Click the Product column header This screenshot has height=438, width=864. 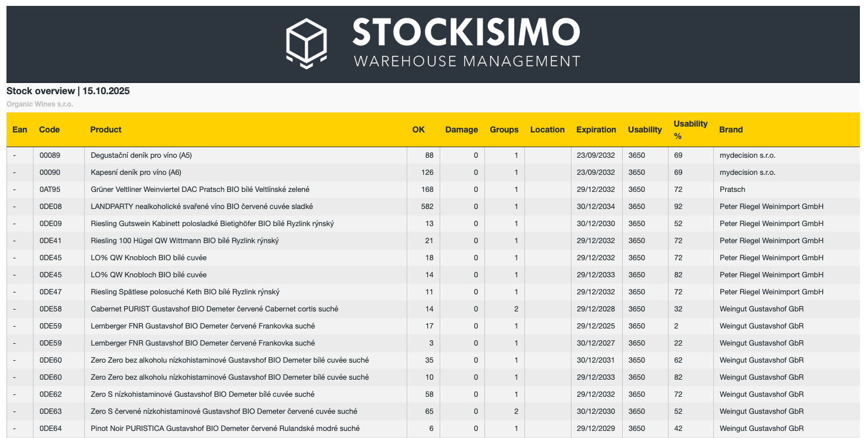click(106, 130)
